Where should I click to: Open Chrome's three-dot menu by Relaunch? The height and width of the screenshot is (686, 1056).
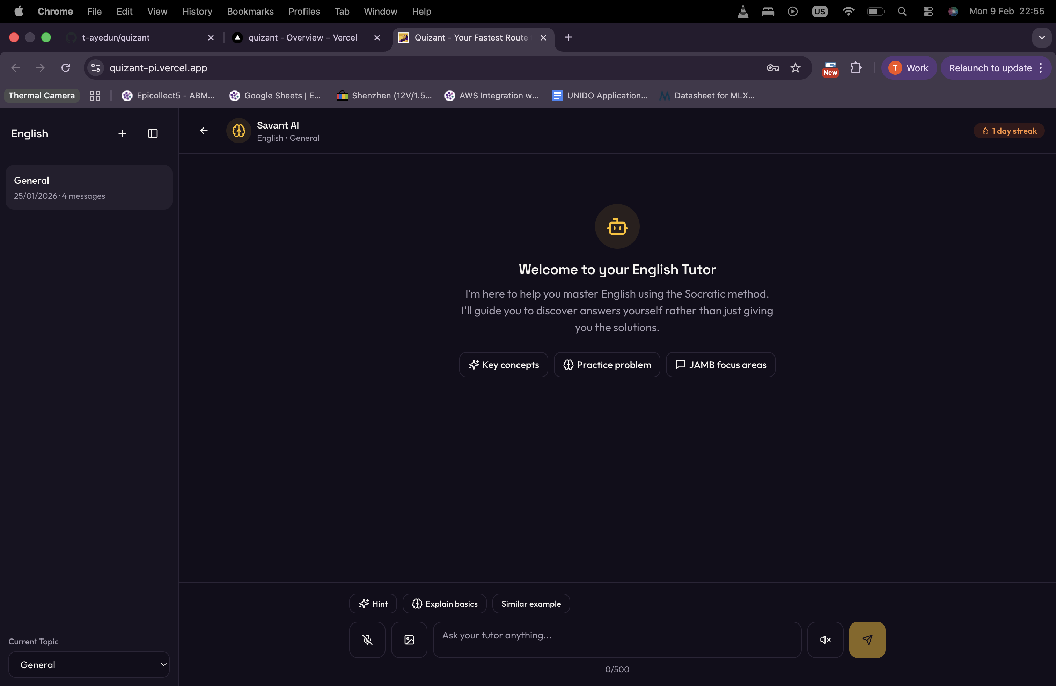pyautogui.click(x=1041, y=68)
